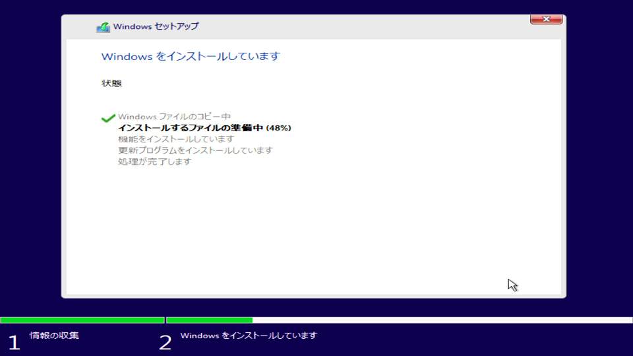
Task: Click the completed first-stage green progress bar
Action: 82,320
